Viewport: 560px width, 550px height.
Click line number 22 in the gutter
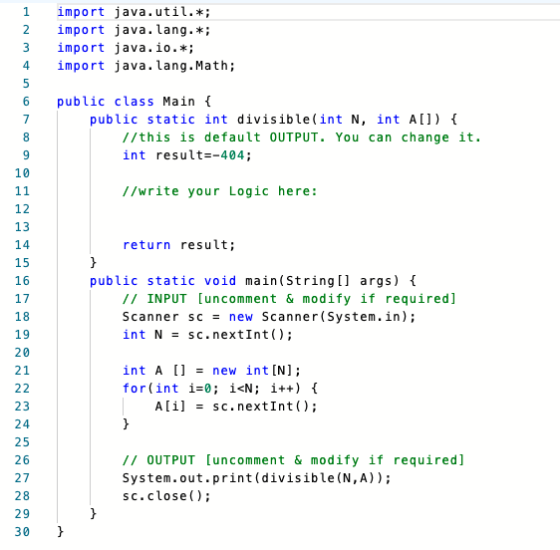(22, 389)
